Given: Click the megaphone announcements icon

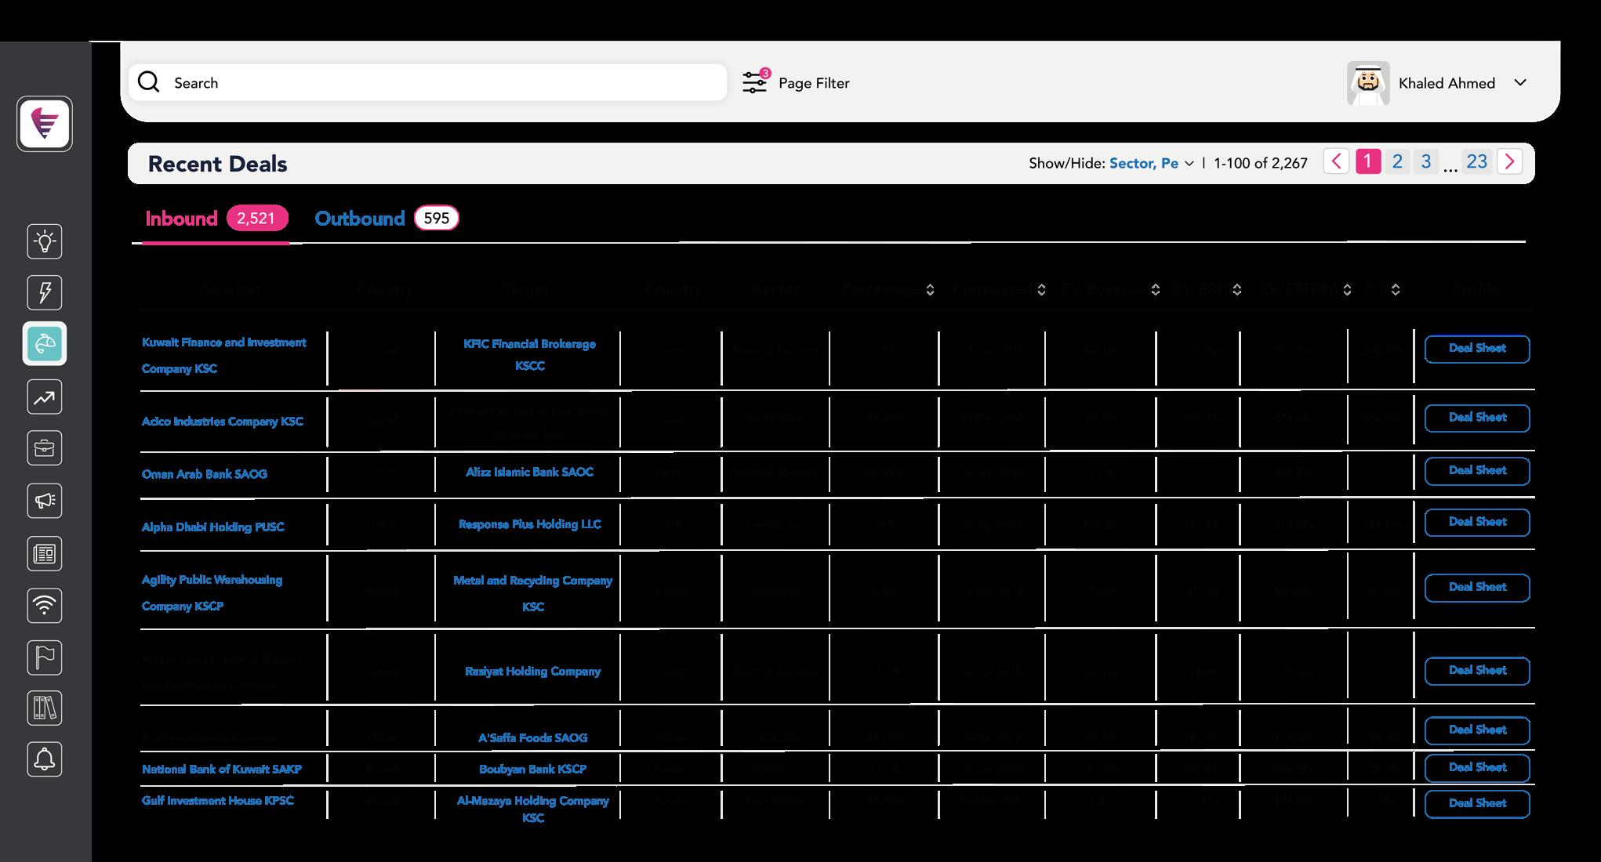Looking at the screenshot, I should click(45, 501).
